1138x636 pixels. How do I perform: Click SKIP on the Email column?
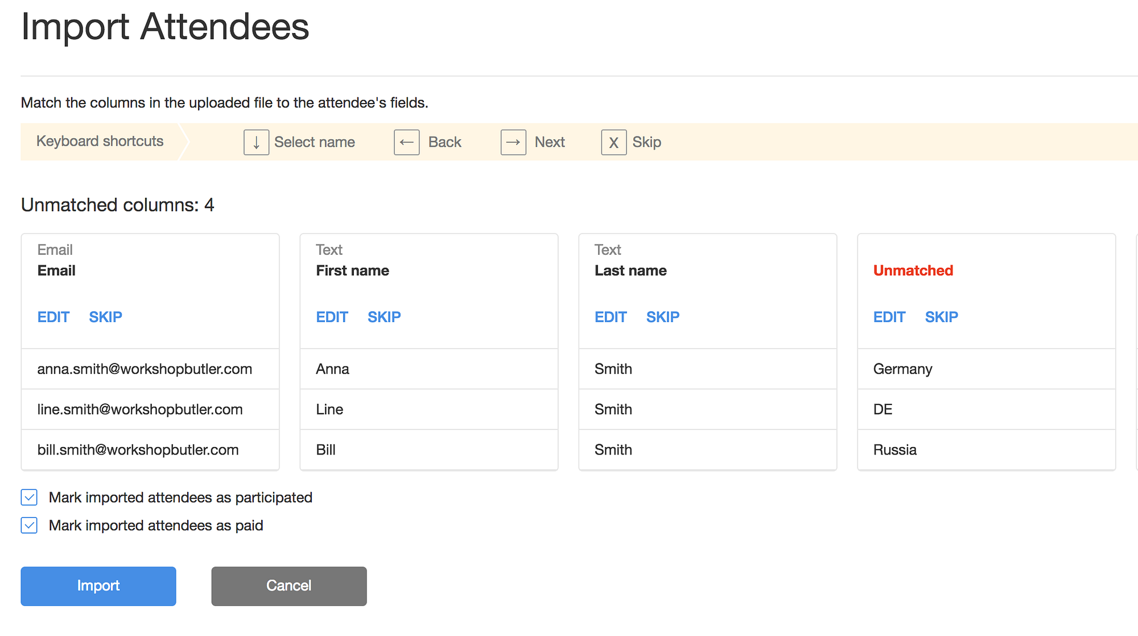(x=105, y=317)
